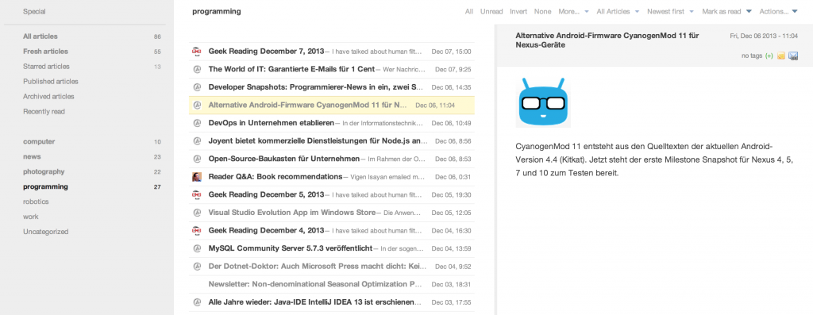The width and height of the screenshot is (813, 315).
Task: Select All articles in the sidebar
Action: [40, 36]
